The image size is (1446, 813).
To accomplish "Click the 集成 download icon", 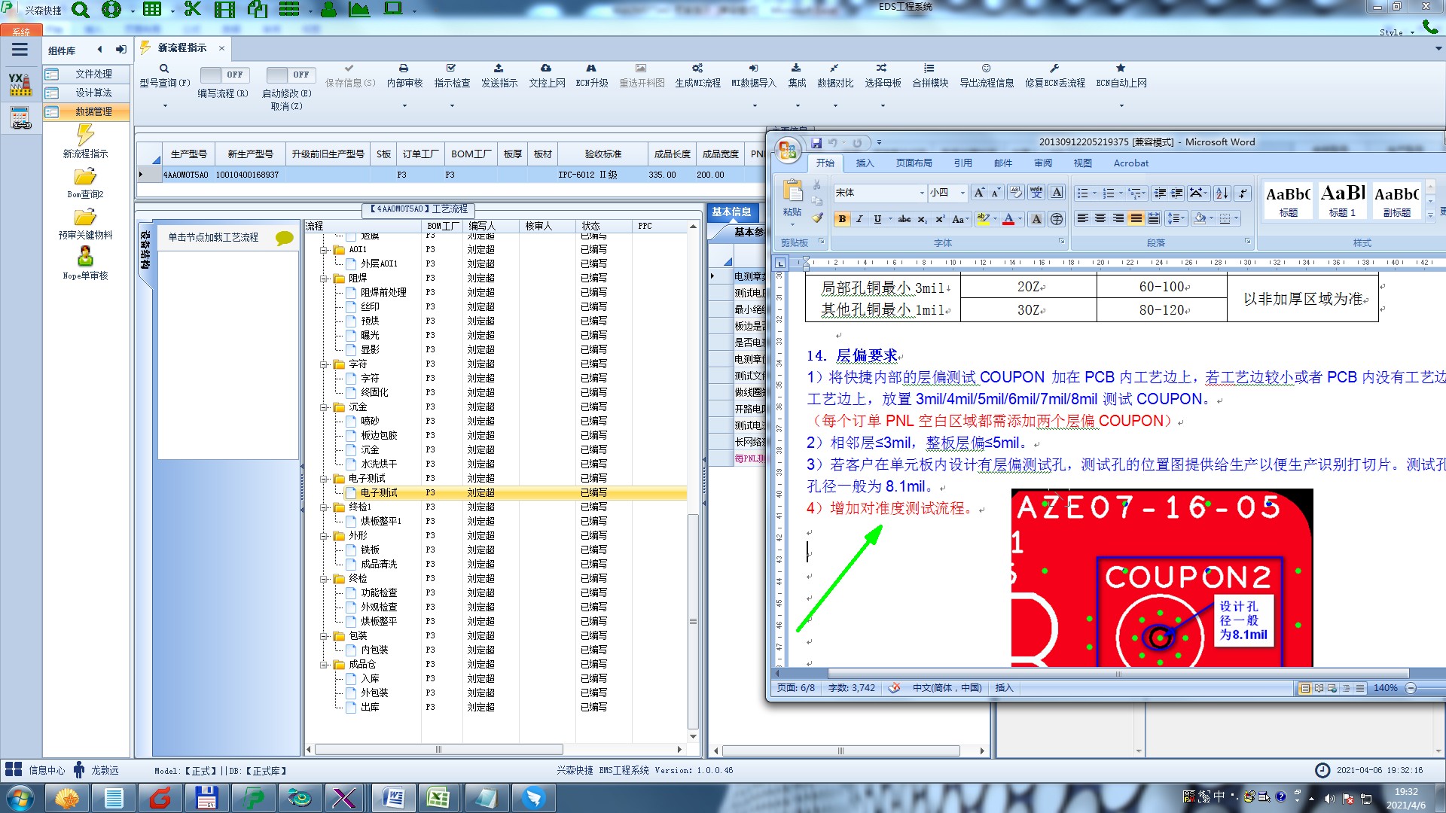I will [x=796, y=69].
